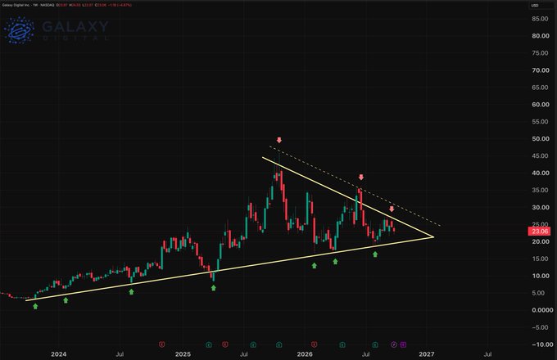
Task: Click the 85.00 price scale label
Action: [541, 19]
